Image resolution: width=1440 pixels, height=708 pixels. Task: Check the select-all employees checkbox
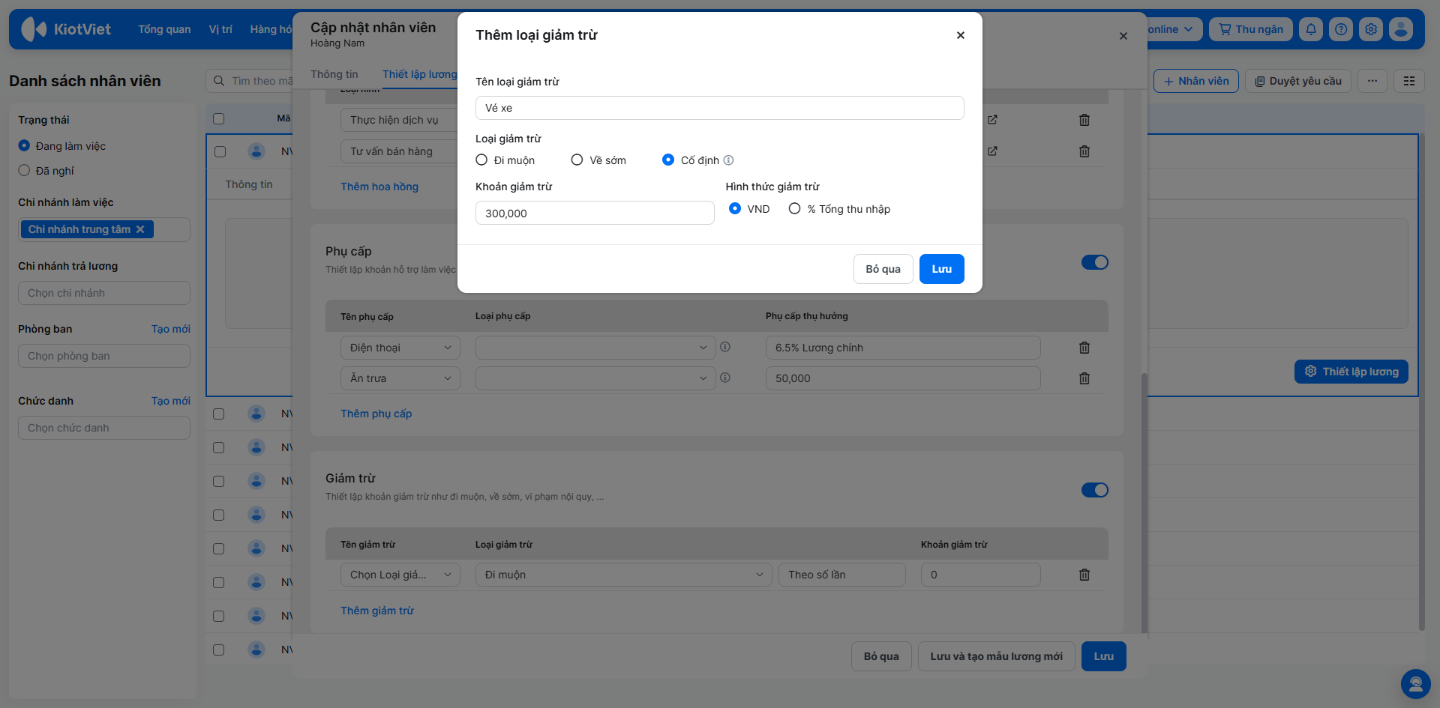pyautogui.click(x=218, y=118)
